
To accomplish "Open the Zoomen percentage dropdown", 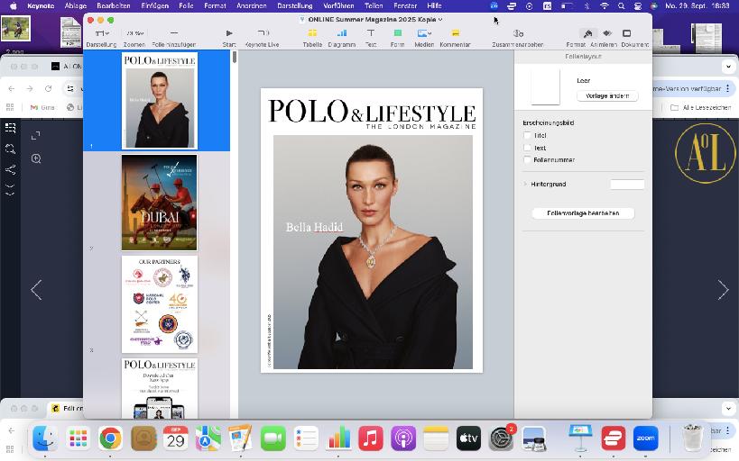I will 134,33.
